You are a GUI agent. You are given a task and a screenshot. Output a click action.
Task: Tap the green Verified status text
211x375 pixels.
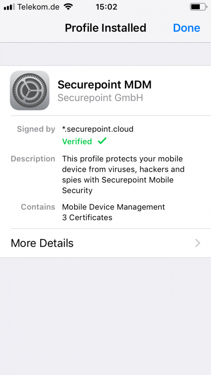pyautogui.click(x=77, y=142)
